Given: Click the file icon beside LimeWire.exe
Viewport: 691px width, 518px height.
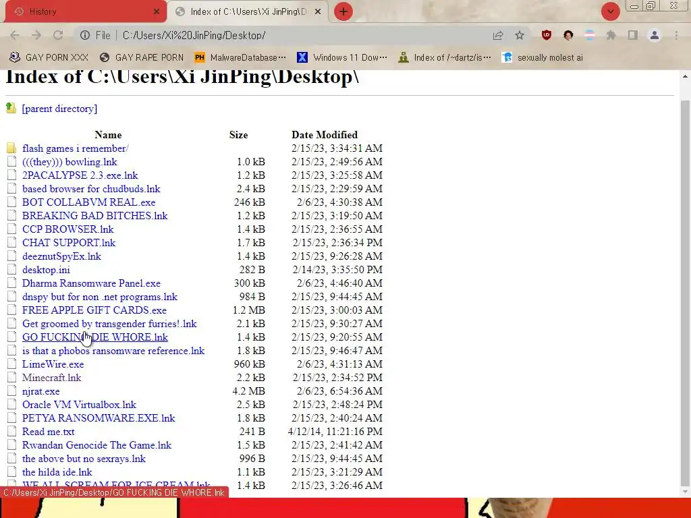Looking at the screenshot, I should [11, 364].
